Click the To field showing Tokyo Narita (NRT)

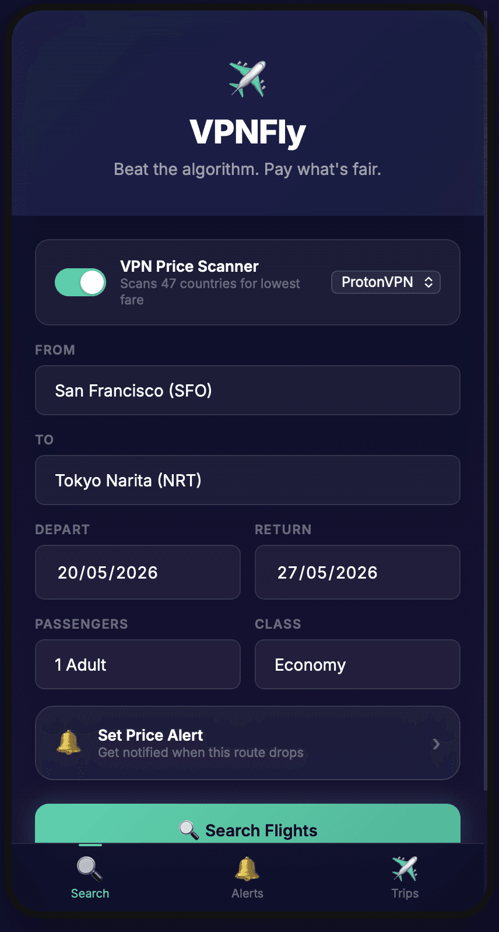(248, 480)
